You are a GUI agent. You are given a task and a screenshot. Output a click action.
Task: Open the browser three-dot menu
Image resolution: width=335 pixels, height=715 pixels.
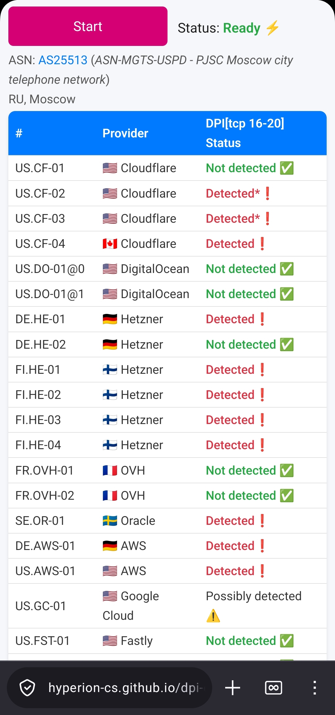[315, 688]
